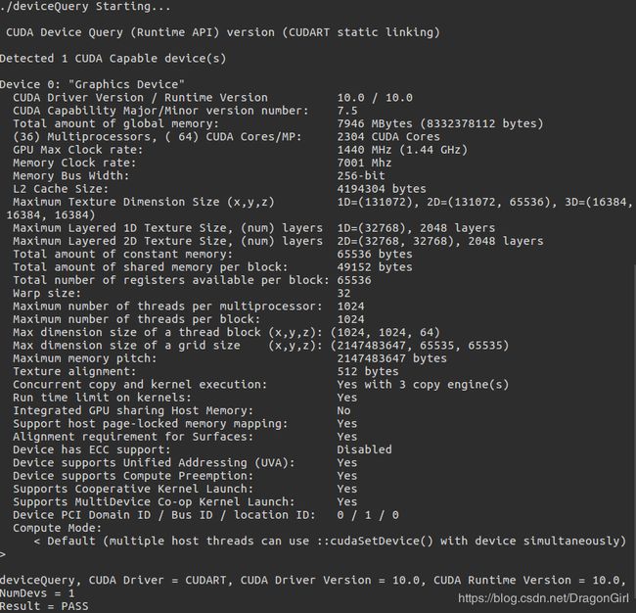Click the L2 Cache Size value 4194304 bytes
Screen dimensions: 636x613
pos(382,189)
